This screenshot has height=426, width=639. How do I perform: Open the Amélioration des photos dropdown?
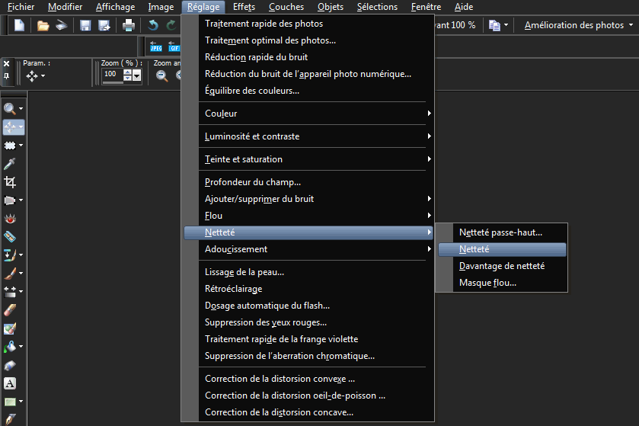[x=579, y=25]
